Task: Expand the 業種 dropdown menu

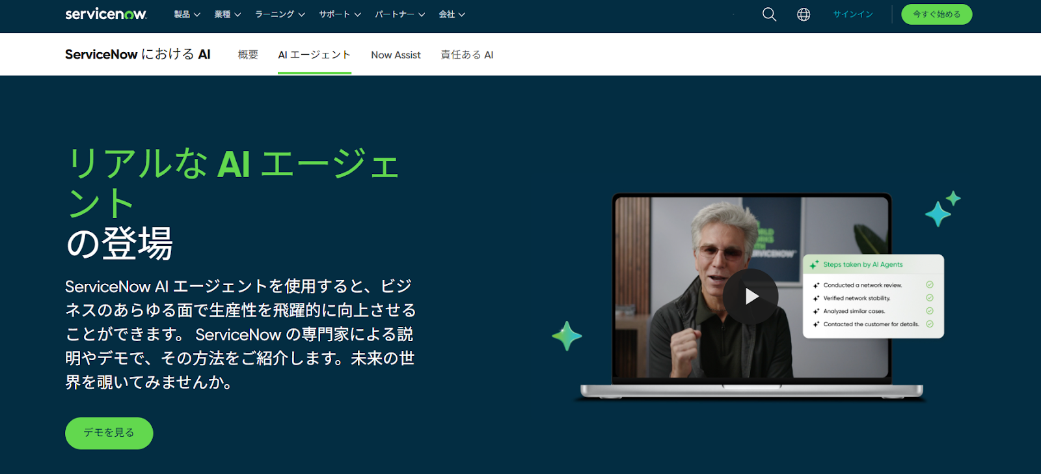Action: [x=228, y=14]
